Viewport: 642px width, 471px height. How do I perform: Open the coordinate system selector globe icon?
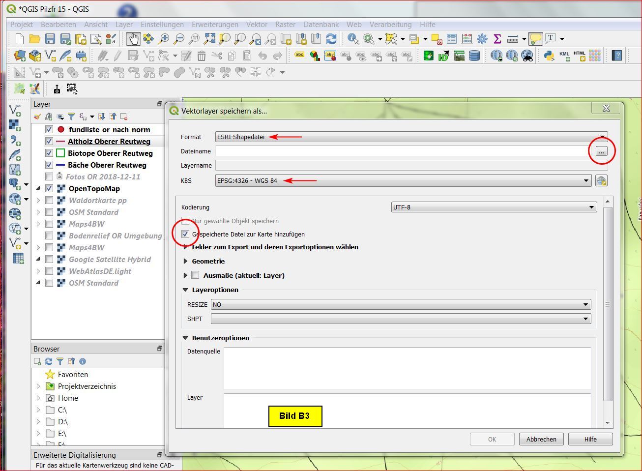601,181
